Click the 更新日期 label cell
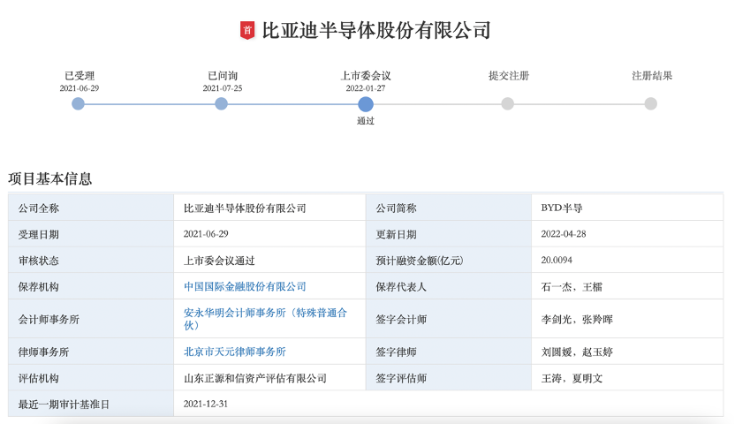This screenshot has height=424, width=735. pyautogui.click(x=449, y=234)
